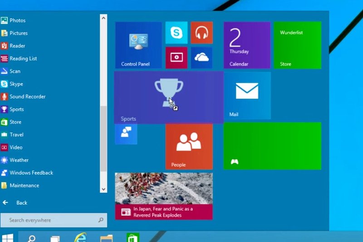Open the small Windows Feedback tile
Image resolution: width=363 pixels, height=242 pixels.
click(126, 134)
